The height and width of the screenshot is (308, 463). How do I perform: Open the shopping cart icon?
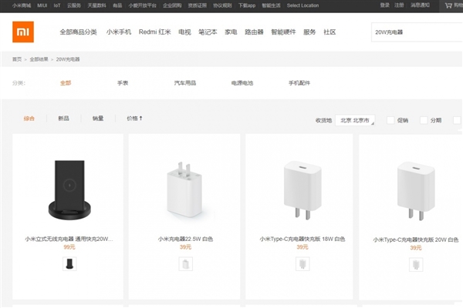[x=448, y=5]
